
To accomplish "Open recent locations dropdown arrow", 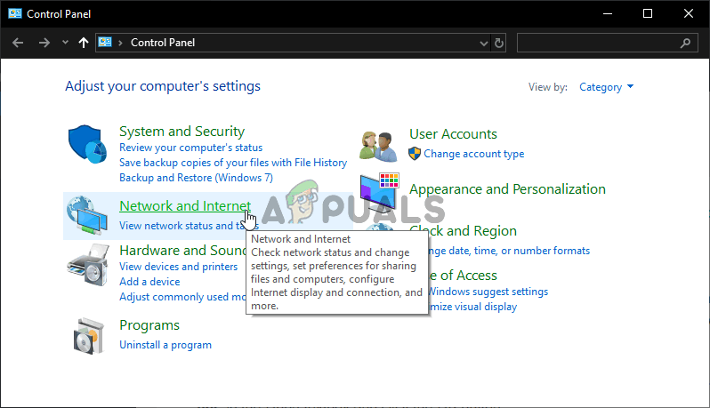I will tap(65, 43).
